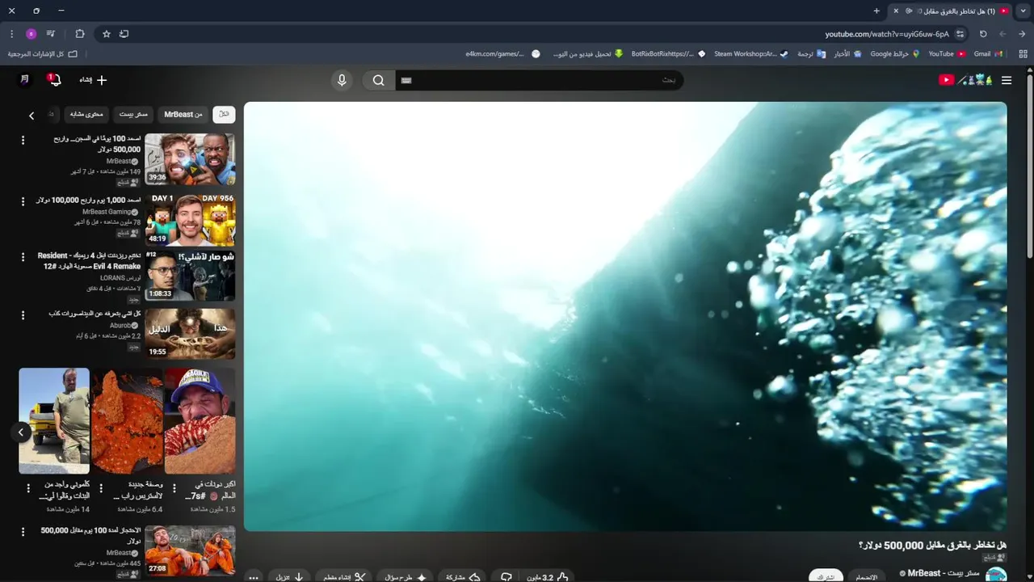Open the Short with the yellow truck

[x=54, y=421]
